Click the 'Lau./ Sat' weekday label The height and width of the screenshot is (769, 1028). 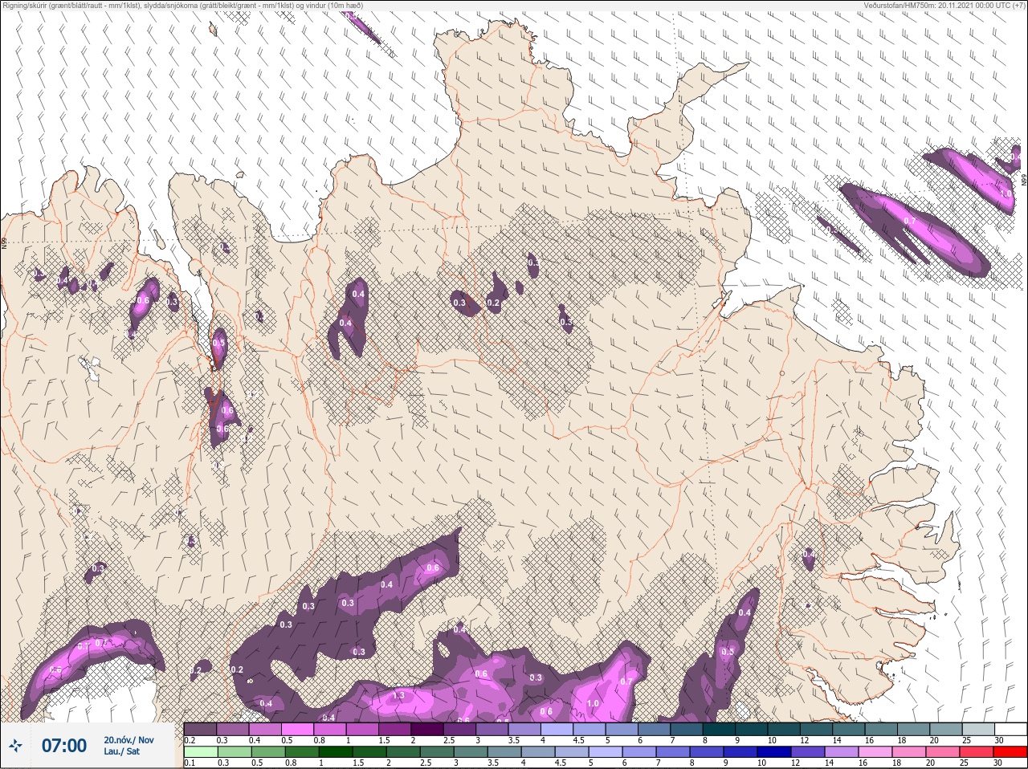(121, 751)
